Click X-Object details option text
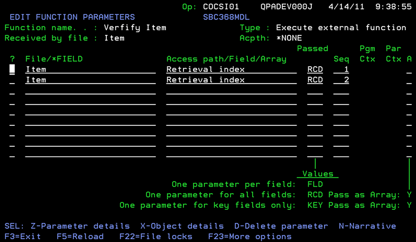 click(x=182, y=226)
